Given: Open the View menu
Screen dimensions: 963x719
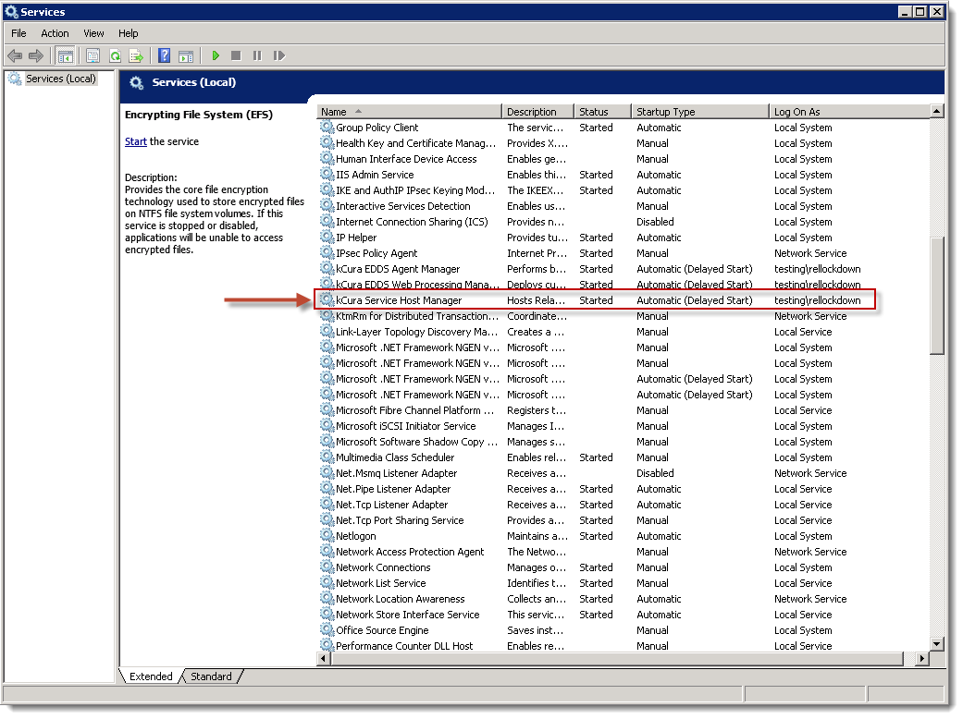Looking at the screenshot, I should pos(93,33).
